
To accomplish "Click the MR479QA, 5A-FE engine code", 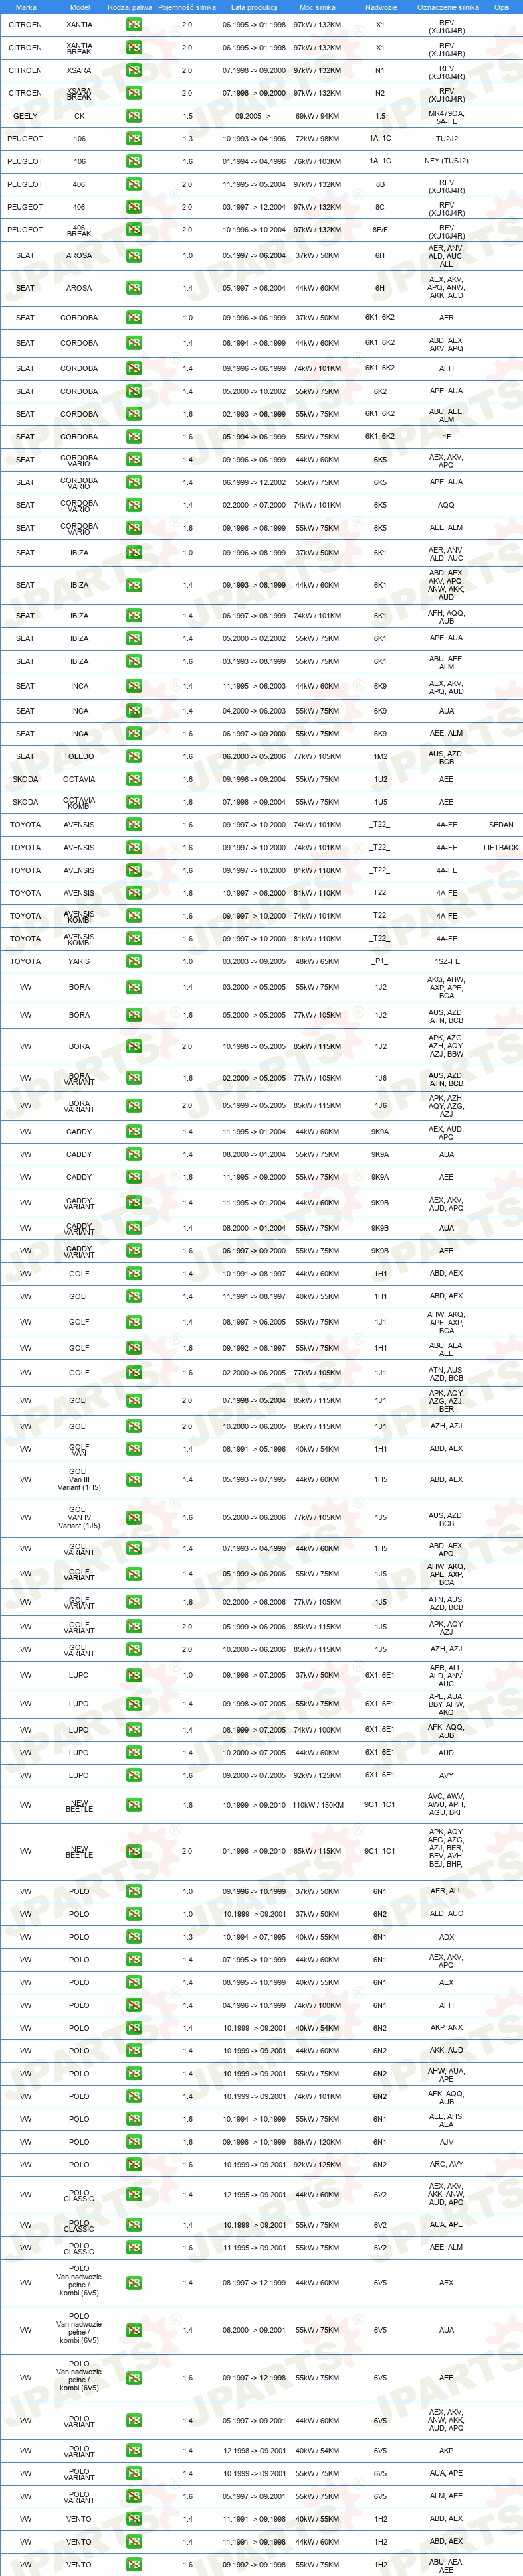I will [x=446, y=116].
